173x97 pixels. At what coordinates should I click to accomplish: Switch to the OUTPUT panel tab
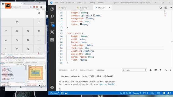point(74,70)
